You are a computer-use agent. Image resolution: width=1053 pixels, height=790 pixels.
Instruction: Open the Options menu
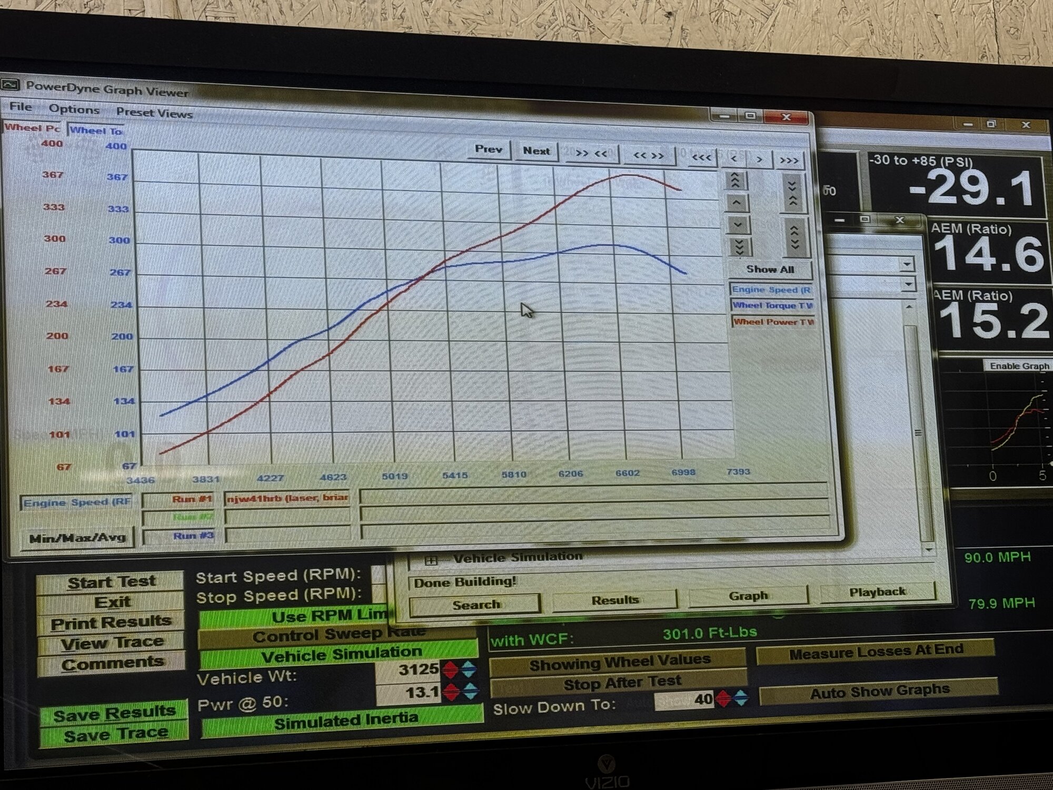click(74, 109)
